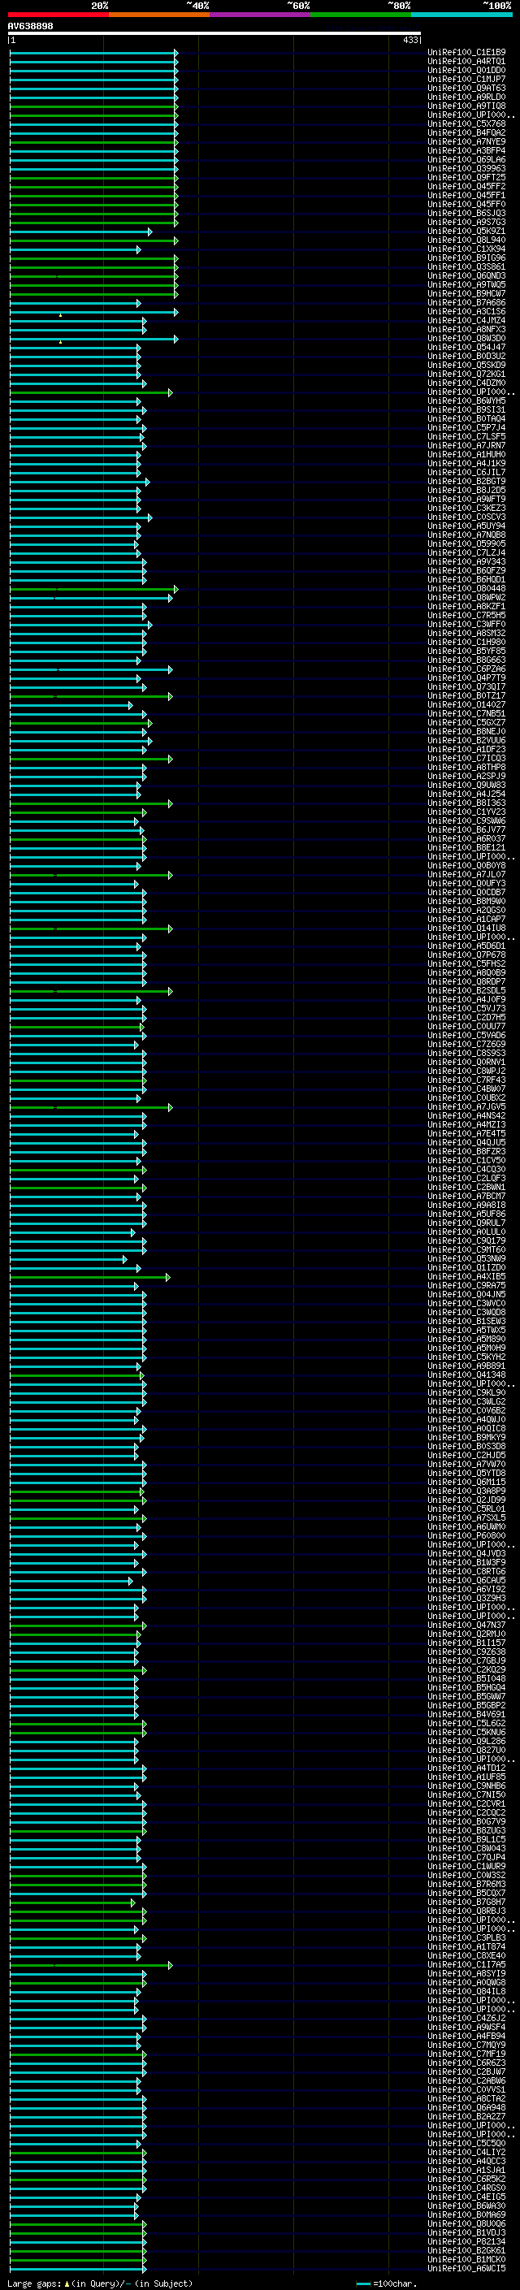
Task: Select hit label UniRef100_C1XK94
Action: point(466,249)
